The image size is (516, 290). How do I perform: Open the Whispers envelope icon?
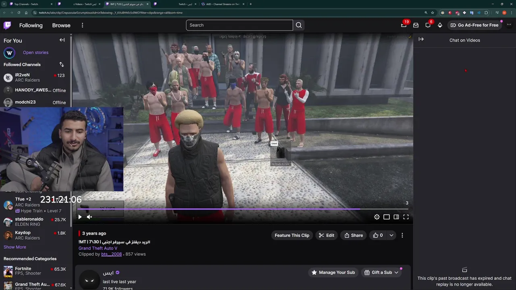point(416,25)
